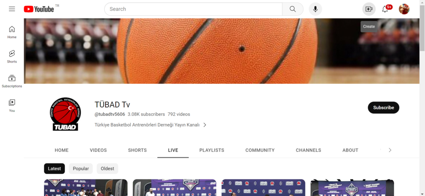
Task: Open the ABOUT tab
Action: click(x=350, y=150)
